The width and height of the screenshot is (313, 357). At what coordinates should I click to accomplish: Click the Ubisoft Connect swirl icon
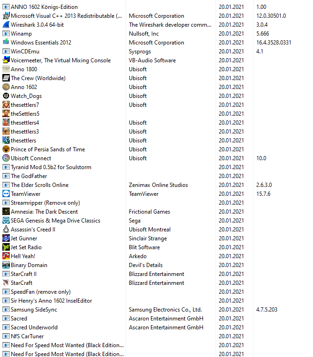click(x=6, y=158)
